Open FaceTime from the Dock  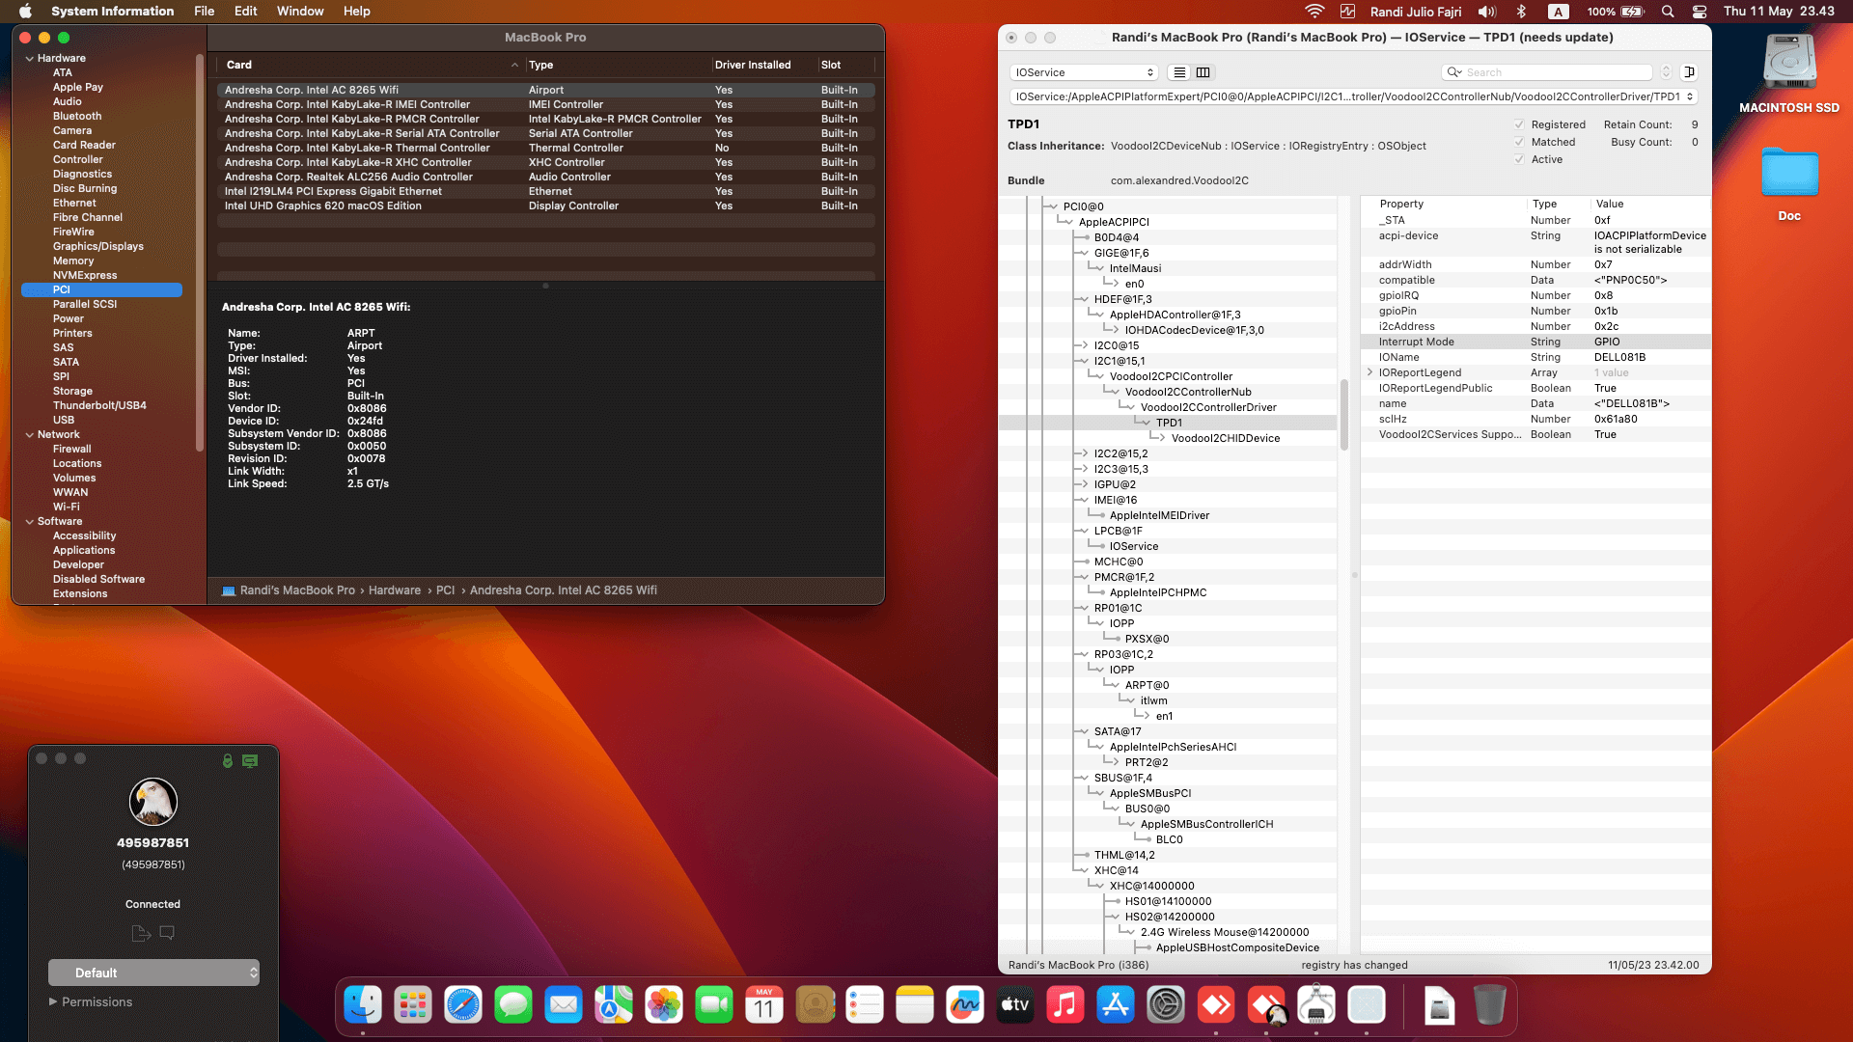tap(714, 1006)
